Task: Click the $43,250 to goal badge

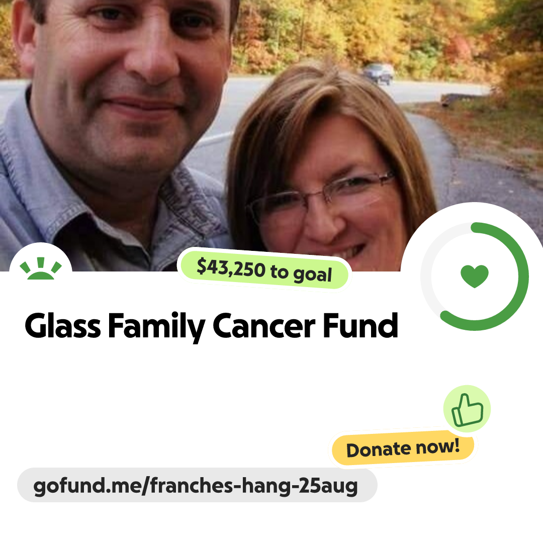Action: pyautogui.click(x=264, y=270)
